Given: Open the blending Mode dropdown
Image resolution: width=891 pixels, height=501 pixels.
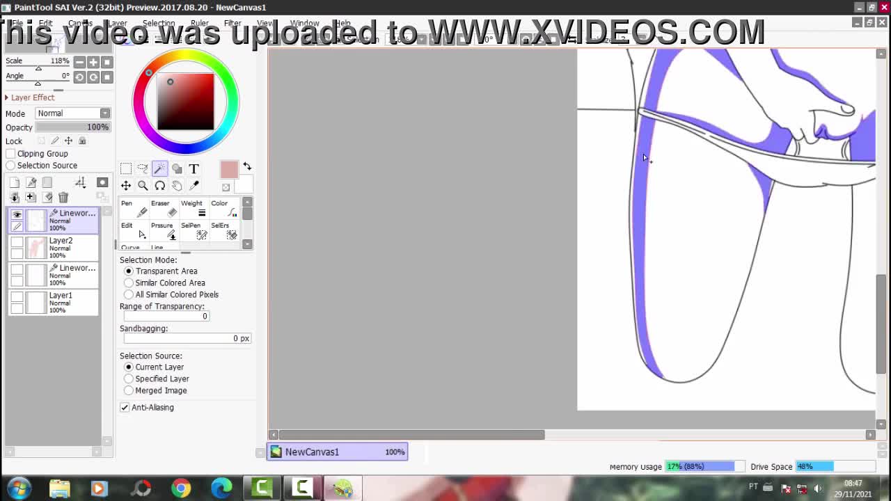Looking at the screenshot, I should [72, 113].
